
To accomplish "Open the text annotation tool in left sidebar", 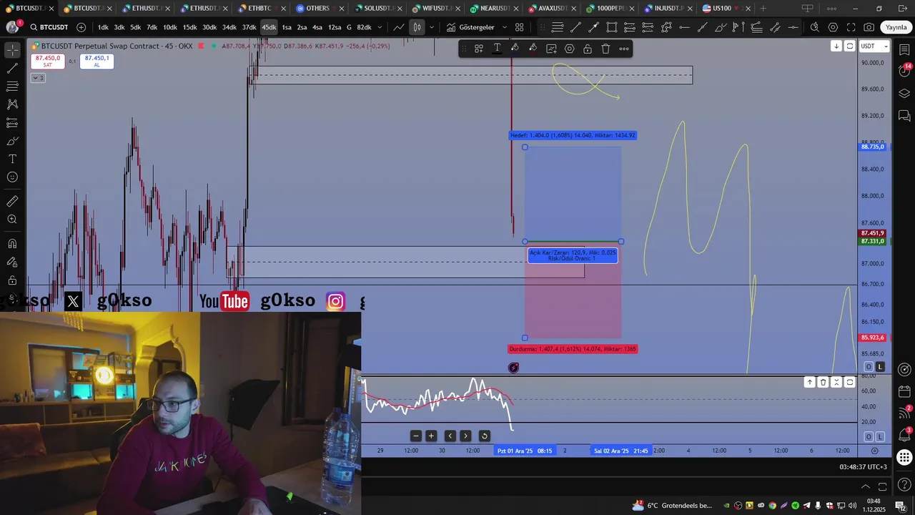I will [12, 159].
